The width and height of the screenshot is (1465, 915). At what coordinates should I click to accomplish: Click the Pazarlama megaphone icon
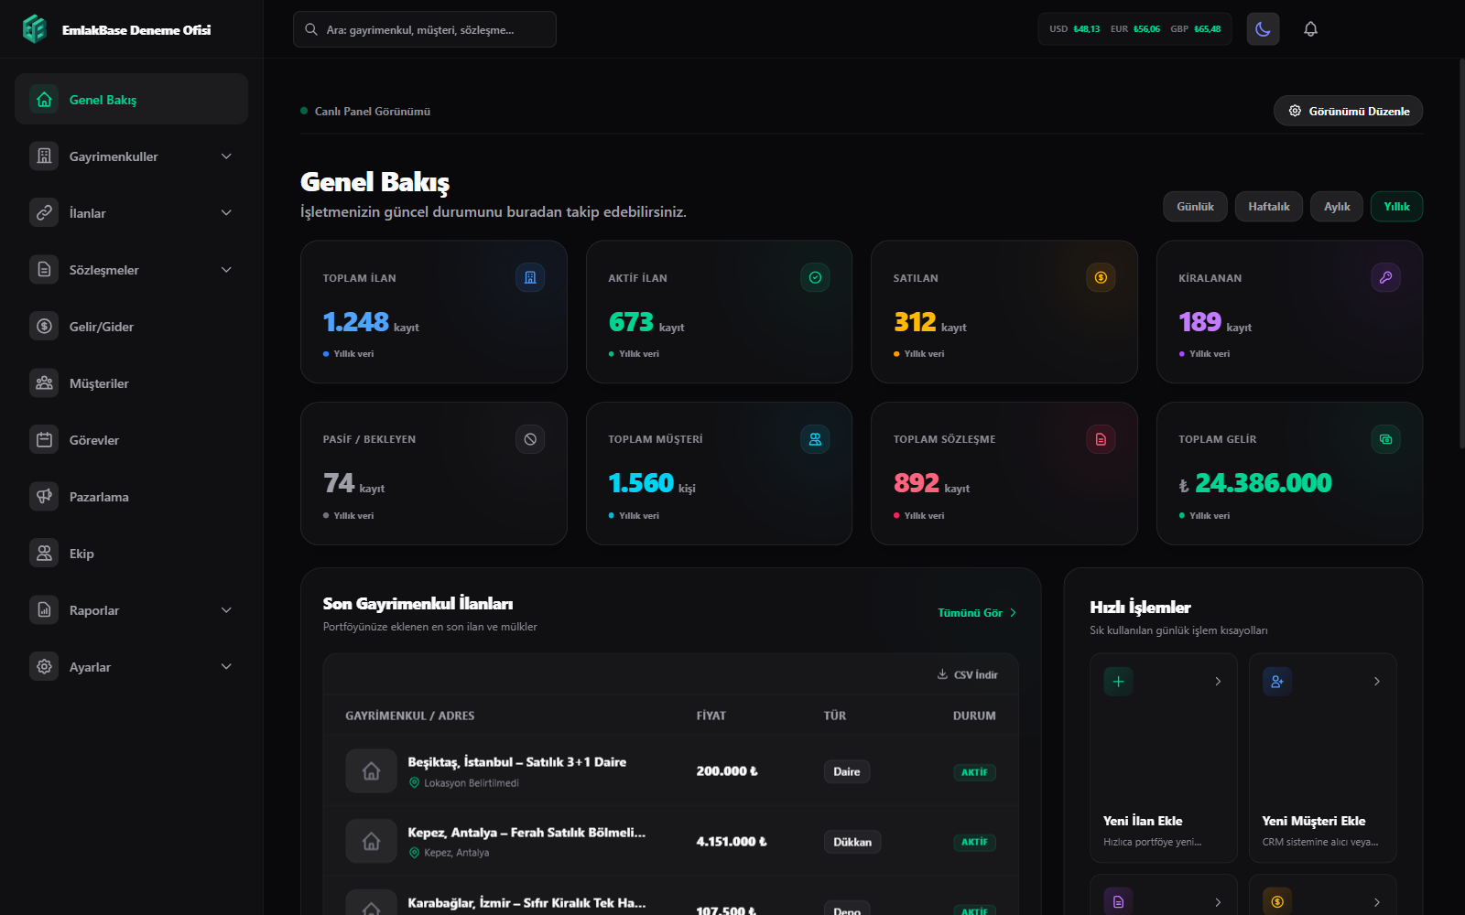(x=44, y=496)
